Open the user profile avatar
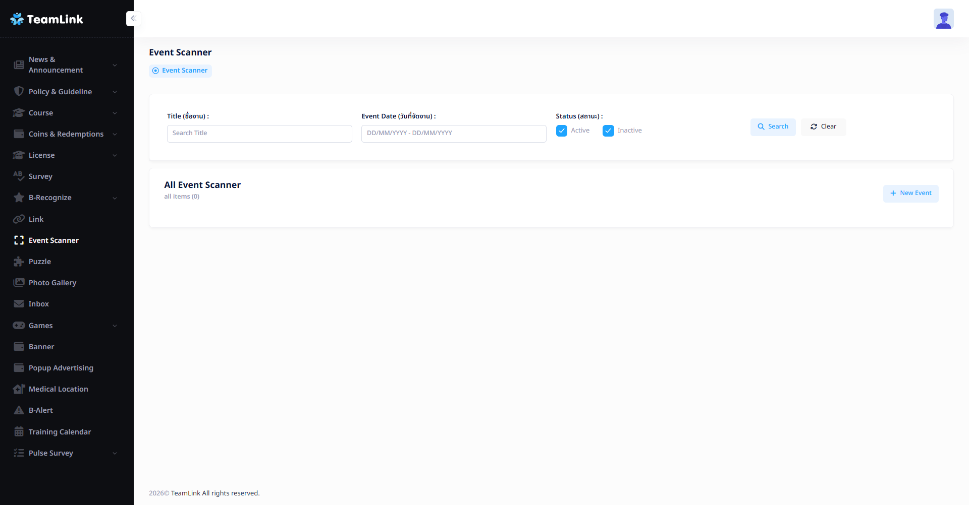 pyautogui.click(x=943, y=19)
